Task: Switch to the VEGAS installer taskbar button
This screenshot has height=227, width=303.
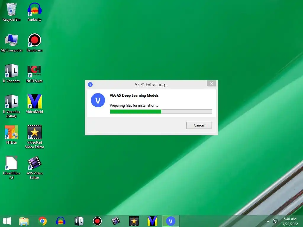Action: (x=171, y=221)
